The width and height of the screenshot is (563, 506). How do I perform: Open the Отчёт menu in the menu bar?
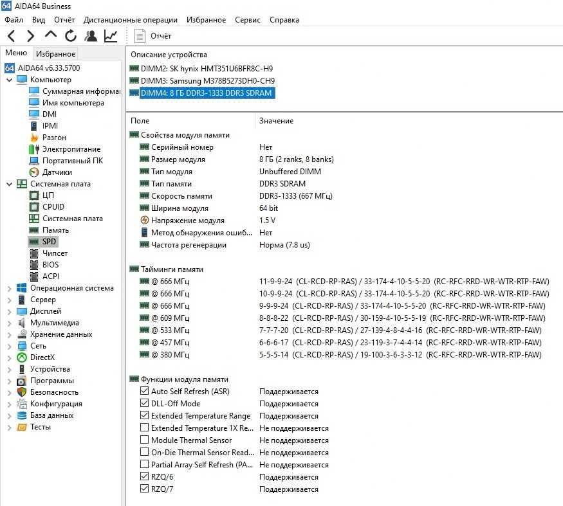[64, 20]
